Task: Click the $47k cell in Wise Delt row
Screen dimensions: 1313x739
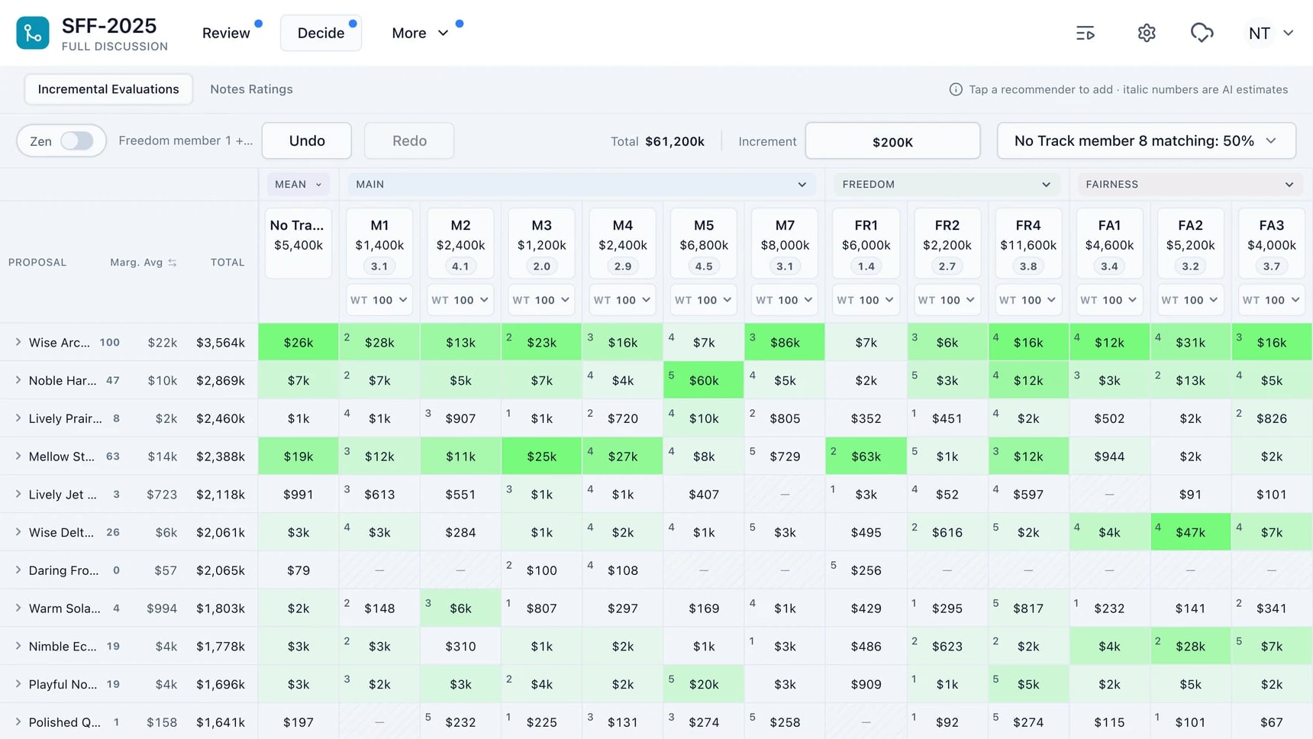Action: 1190,532
